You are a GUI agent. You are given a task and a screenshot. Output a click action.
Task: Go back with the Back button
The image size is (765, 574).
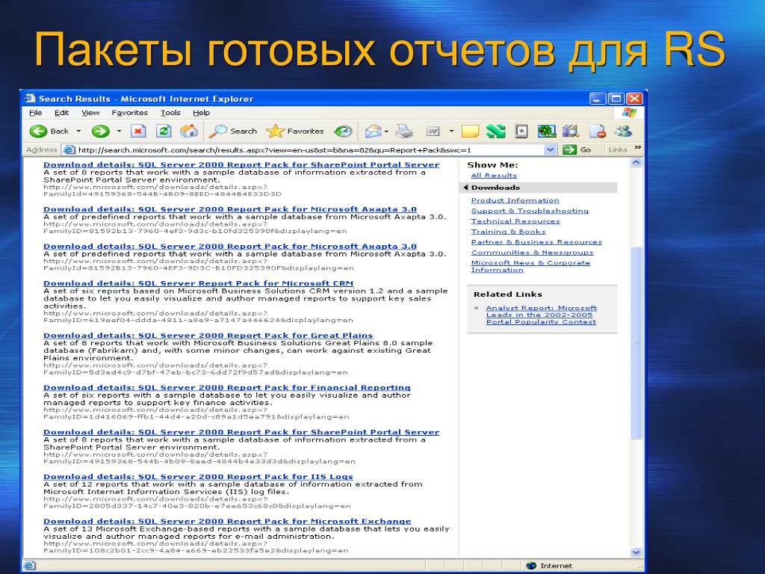(49, 131)
